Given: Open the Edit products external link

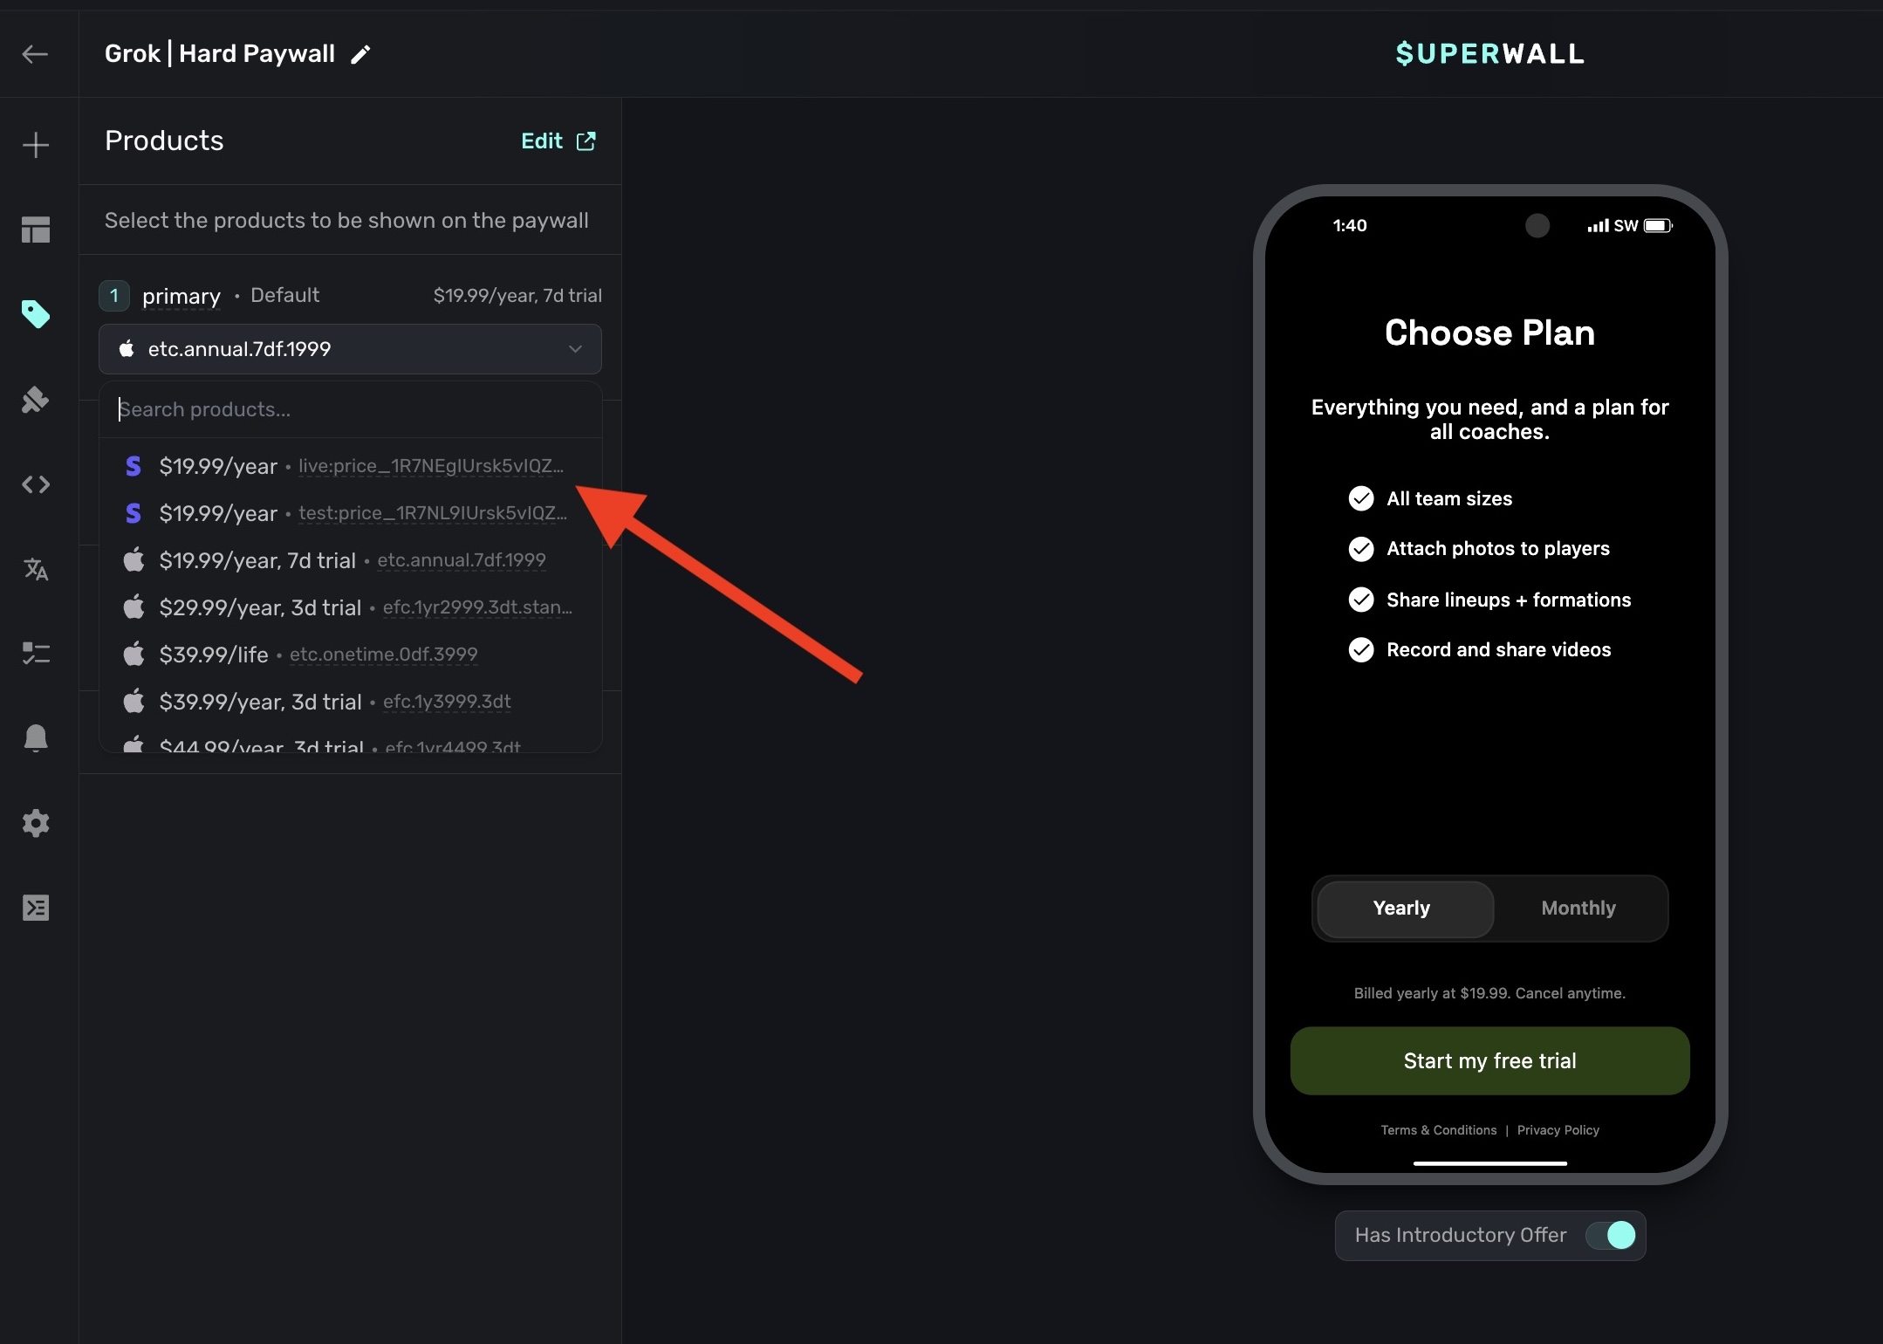Looking at the screenshot, I should 558,141.
